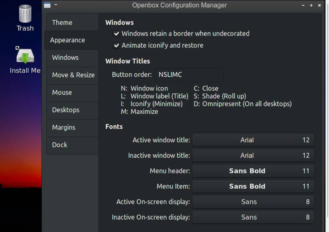Screen dimensions: 329x232
Task: Go to the Desktops tab
Action: click(x=66, y=110)
